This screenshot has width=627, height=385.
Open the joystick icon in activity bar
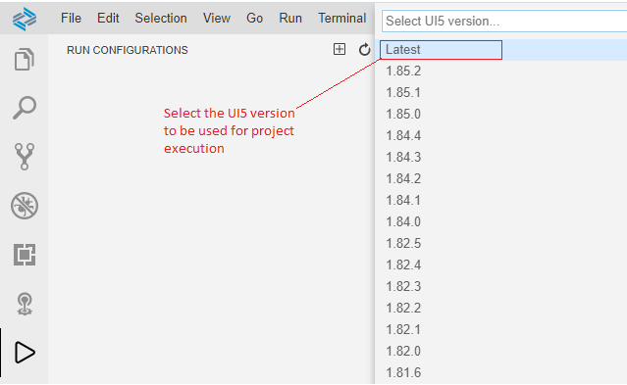[25, 304]
